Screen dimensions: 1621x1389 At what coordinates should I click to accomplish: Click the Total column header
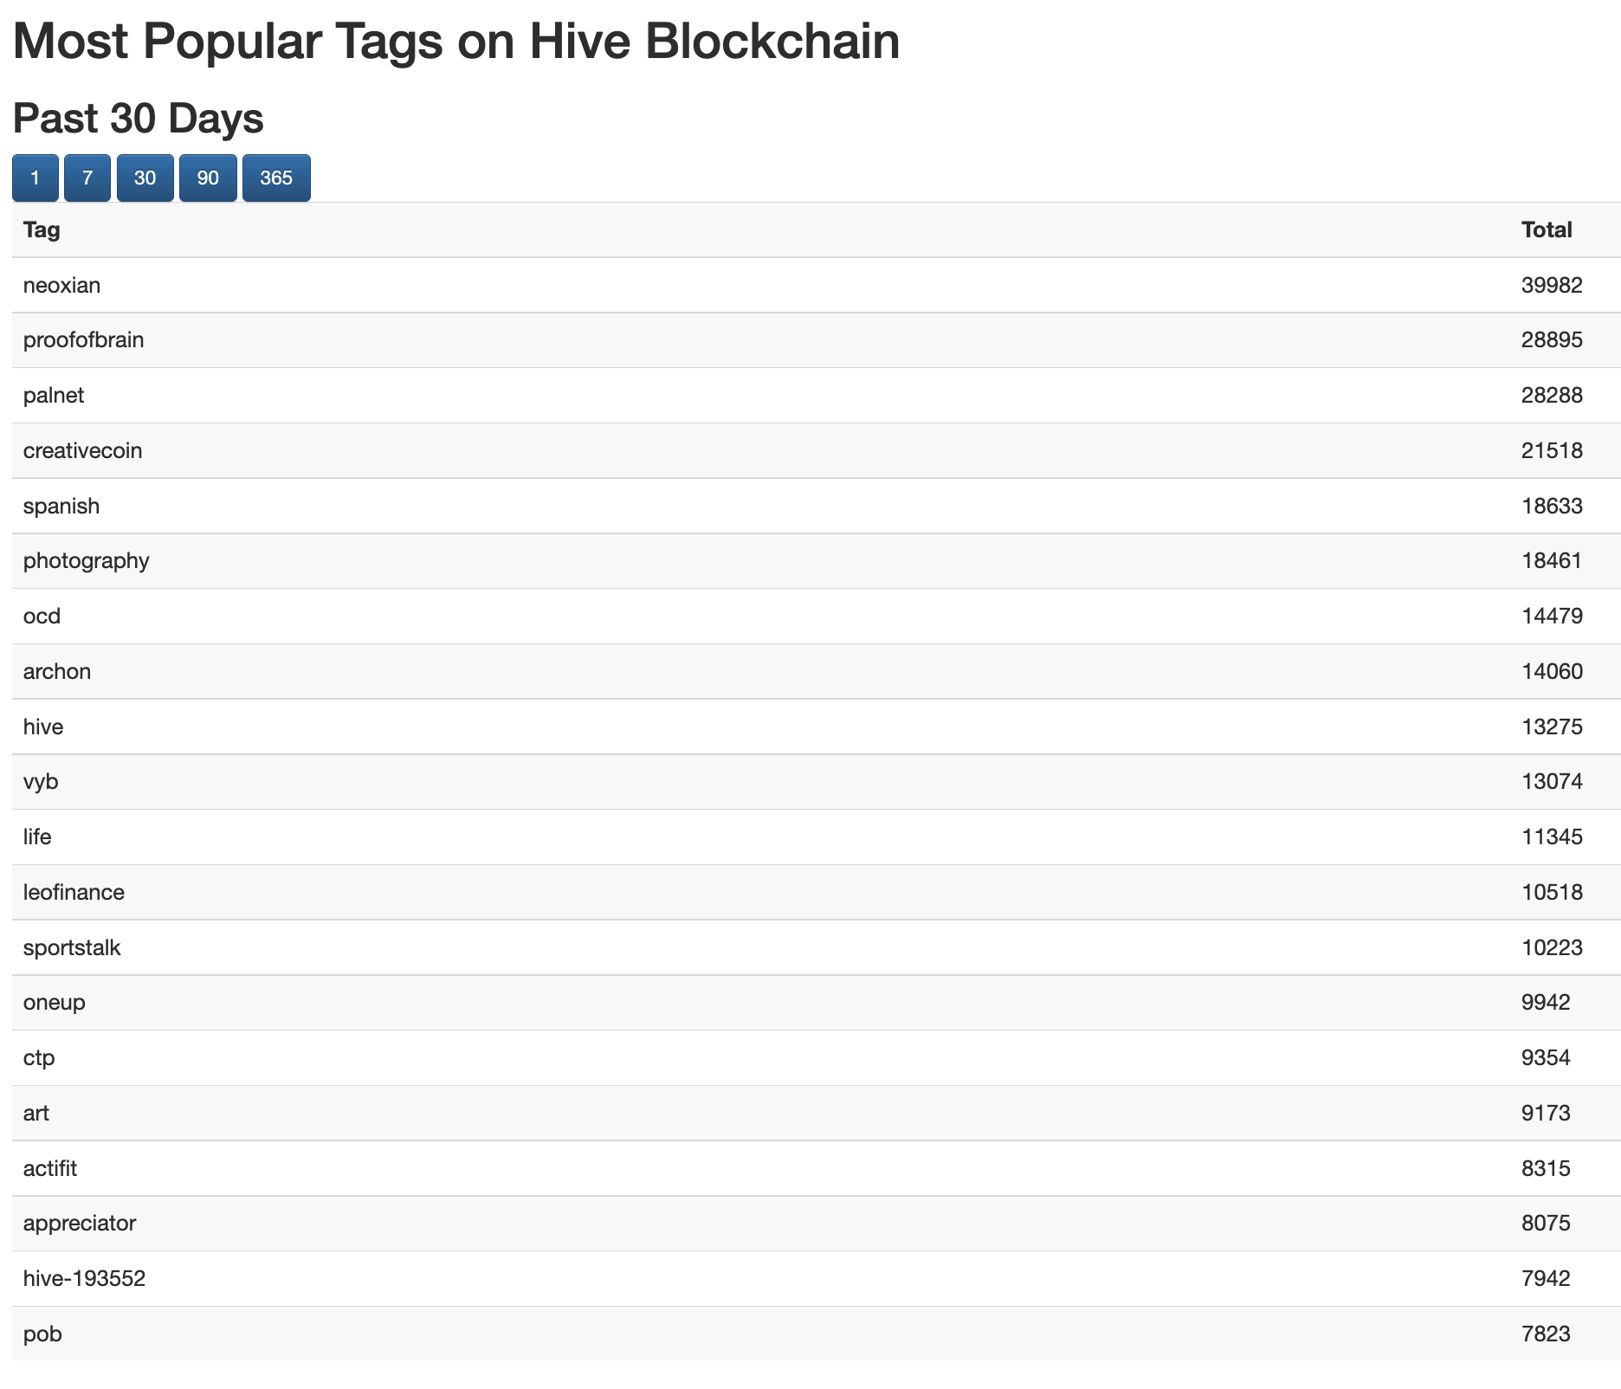(1547, 230)
